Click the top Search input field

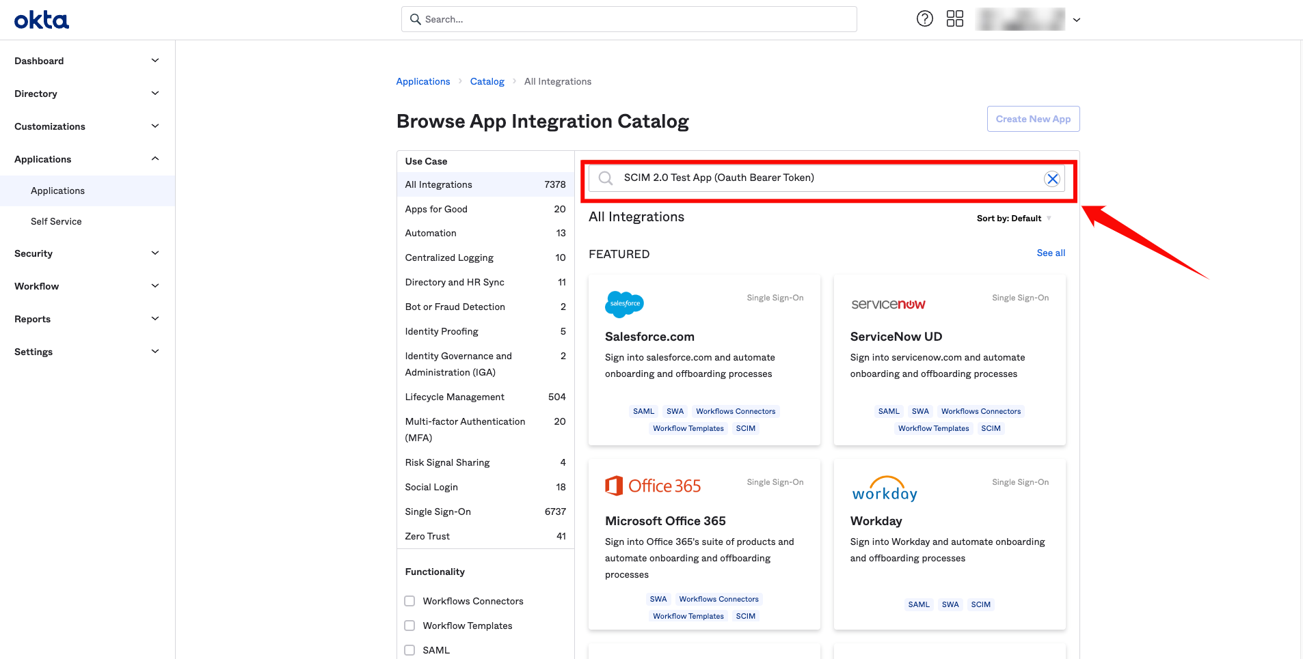tap(629, 19)
